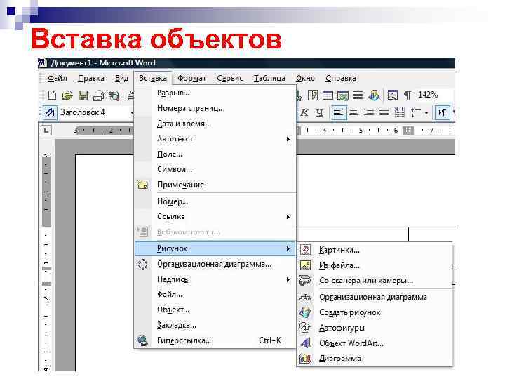Viewport: 505px width, 379px height.
Task: Toggle align left paragraph button
Action: (x=339, y=112)
